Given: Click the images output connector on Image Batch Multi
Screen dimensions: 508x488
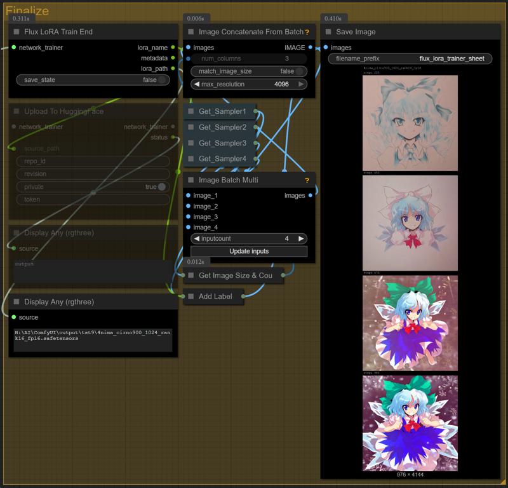Looking at the screenshot, I should click(x=311, y=196).
